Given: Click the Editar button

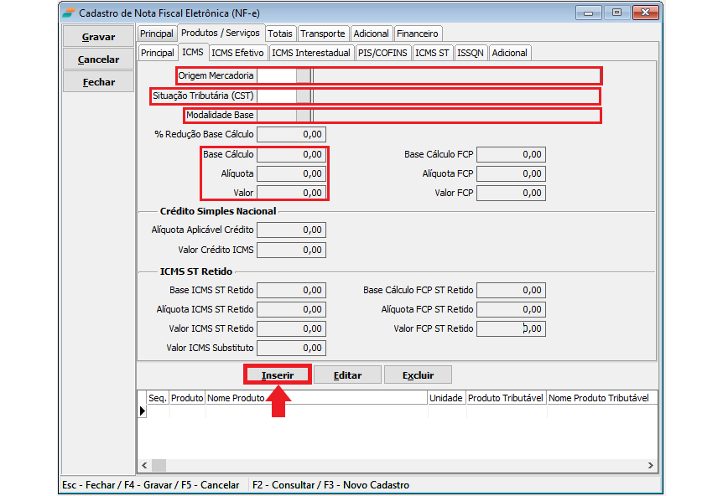Looking at the screenshot, I should point(347,375).
